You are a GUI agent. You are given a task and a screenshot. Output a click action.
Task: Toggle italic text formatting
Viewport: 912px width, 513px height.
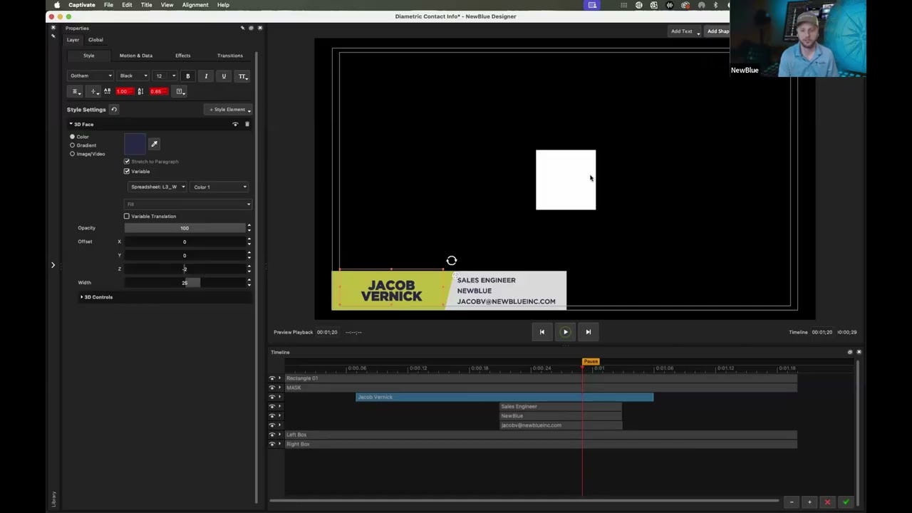click(x=206, y=76)
